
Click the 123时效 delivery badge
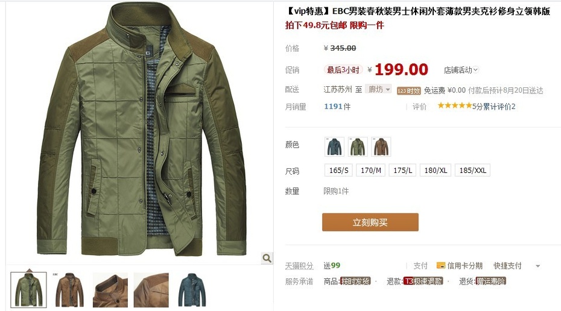tap(408, 90)
